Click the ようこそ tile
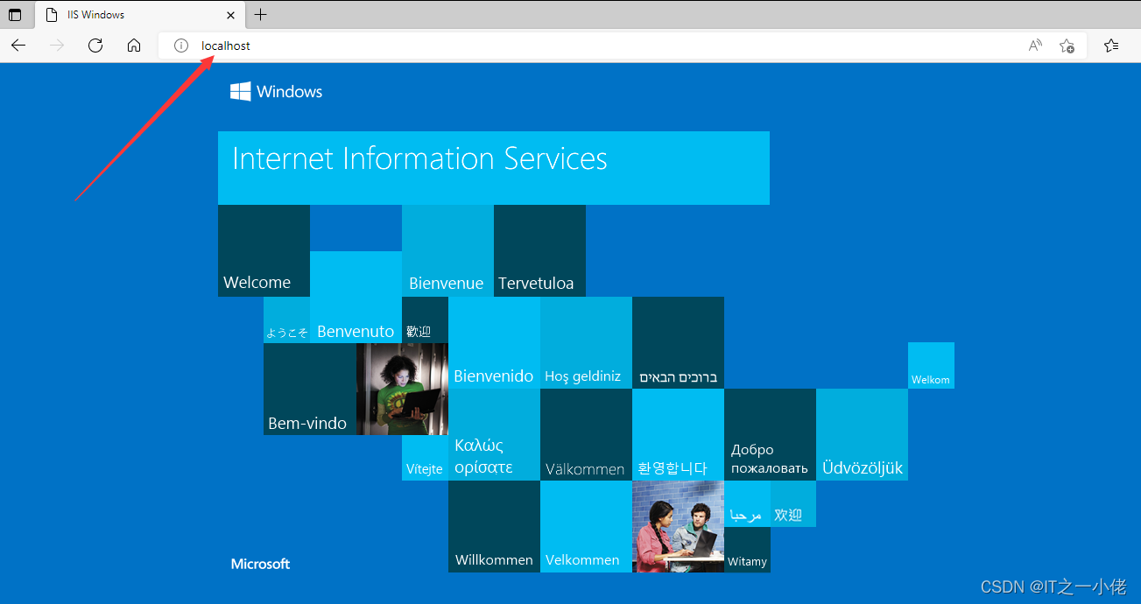1141x604 pixels. pos(286,320)
